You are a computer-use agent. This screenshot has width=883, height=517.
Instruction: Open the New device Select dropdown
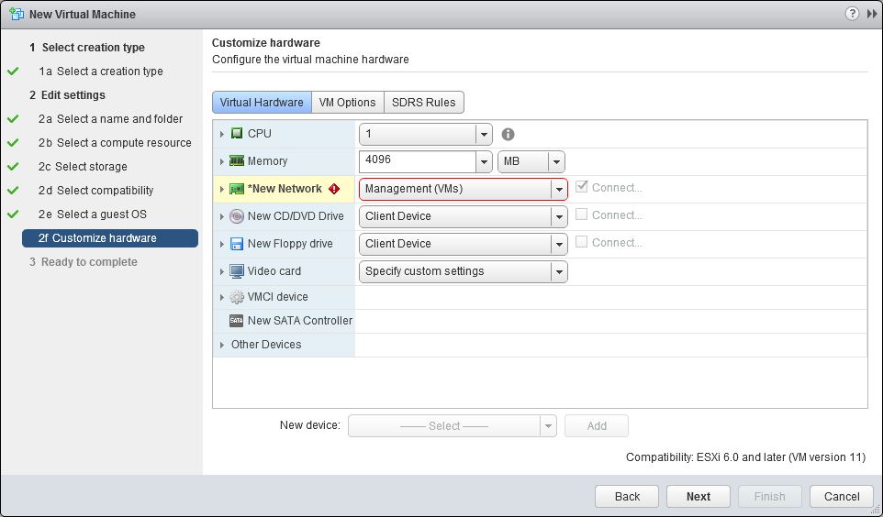(x=453, y=426)
